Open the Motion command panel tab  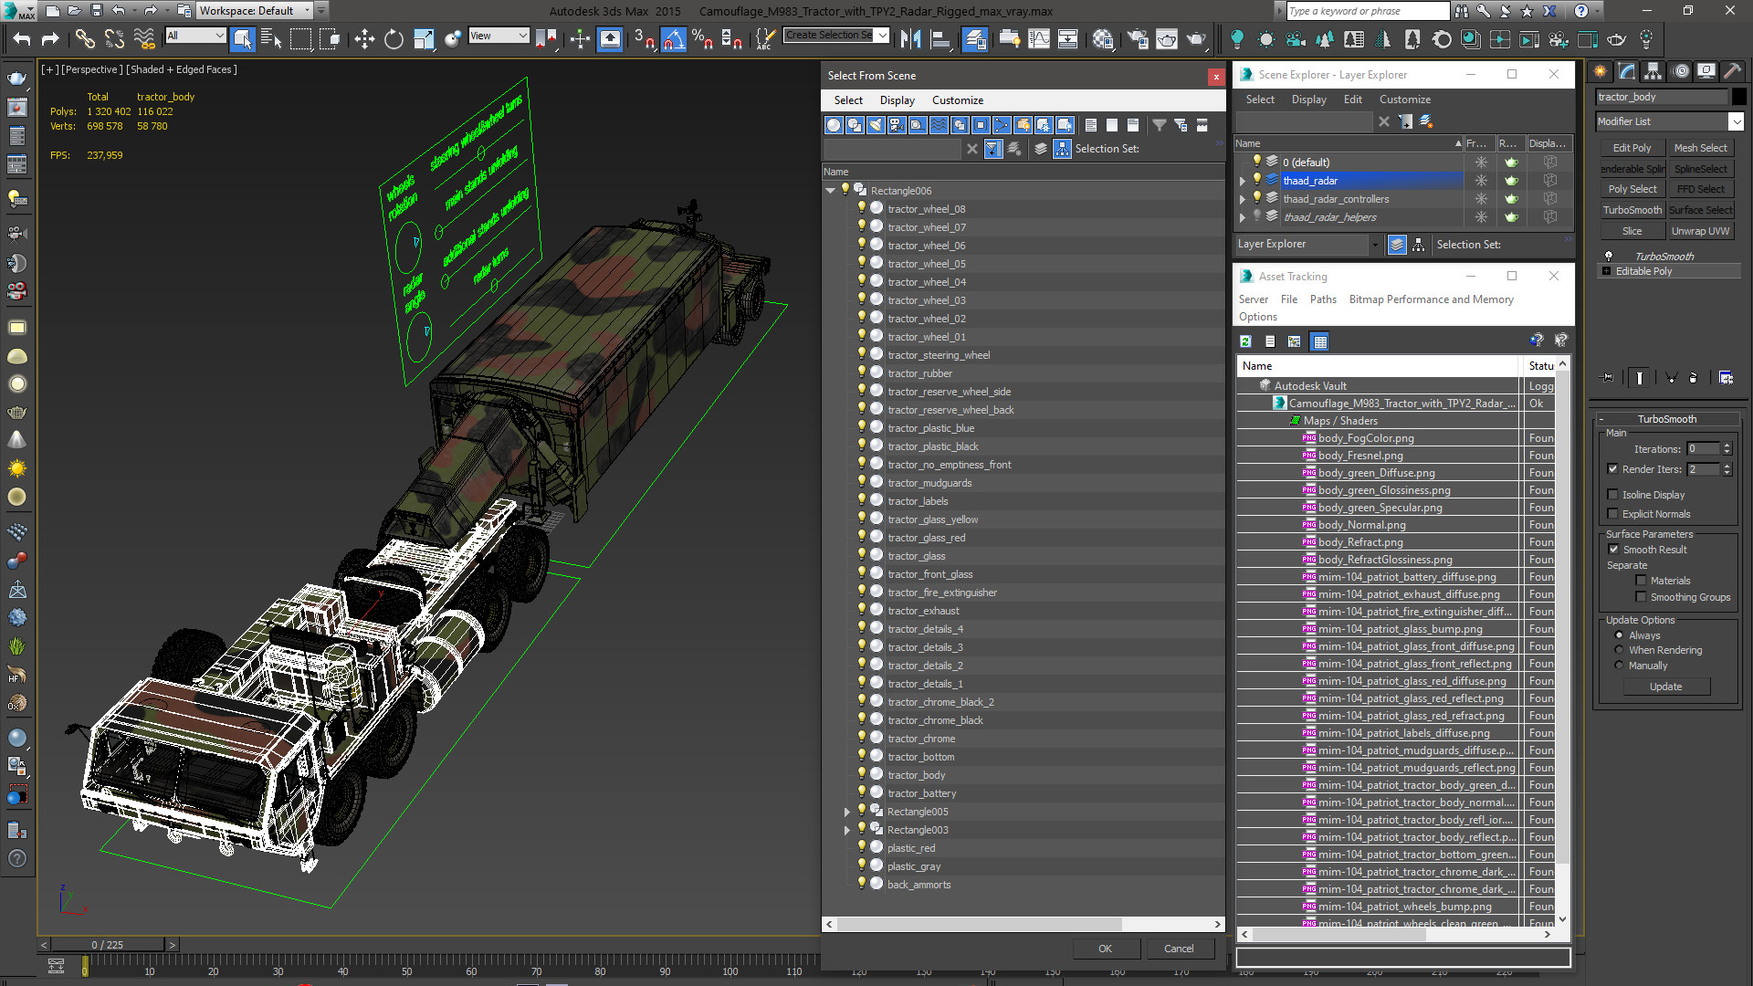[1680, 71]
